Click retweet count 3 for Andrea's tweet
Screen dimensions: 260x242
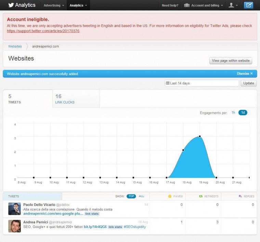click(217, 222)
